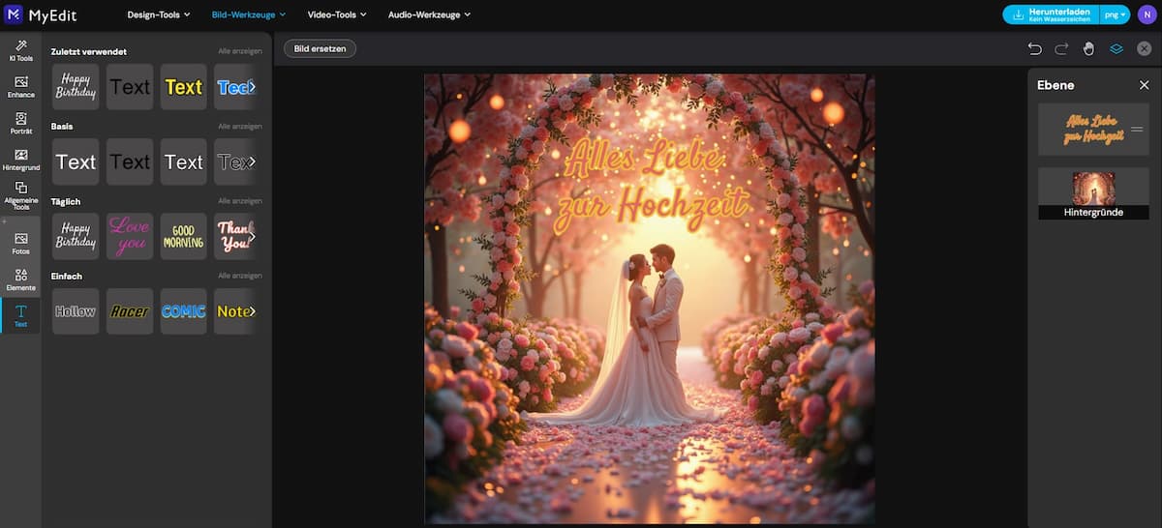Select the white Text style in Basis
The height and width of the screenshot is (528, 1162).
76,161
